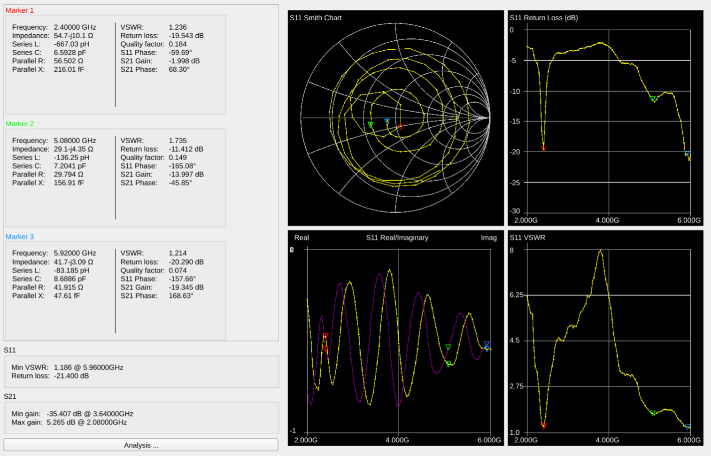
Task: Click the blue marker on the VSWR plot
Action: tap(688, 426)
